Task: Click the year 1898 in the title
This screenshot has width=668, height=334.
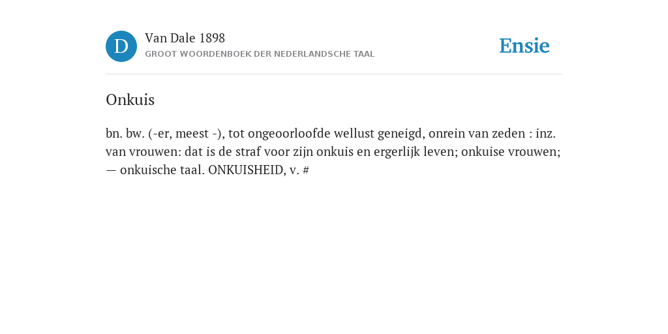Action: (x=212, y=38)
